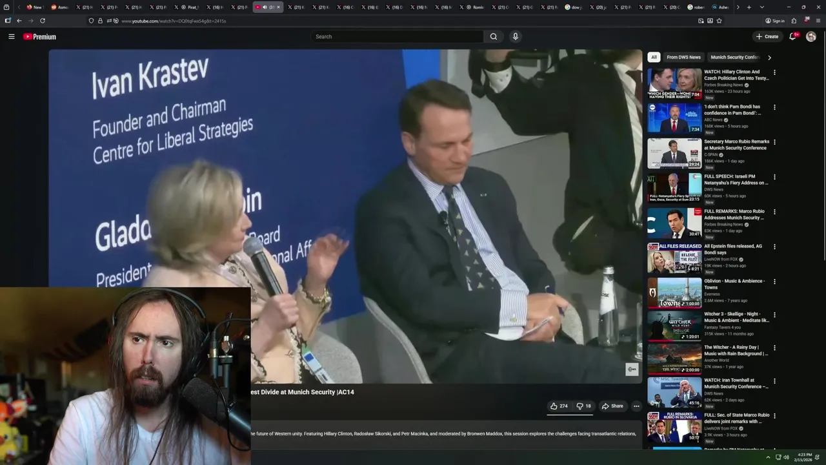Open the system volume icon in the taskbar
Image resolution: width=826 pixels, height=465 pixels.
pyautogui.click(x=786, y=457)
